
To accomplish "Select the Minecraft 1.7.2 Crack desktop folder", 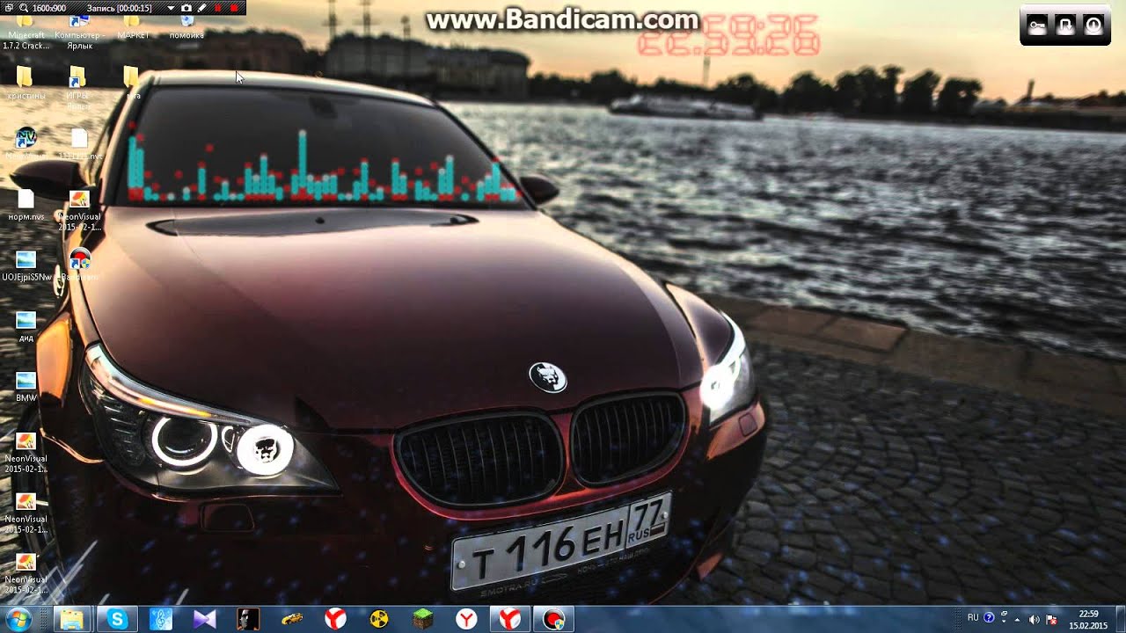I will 26,32.
